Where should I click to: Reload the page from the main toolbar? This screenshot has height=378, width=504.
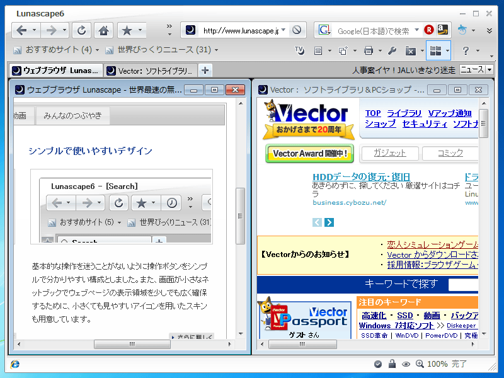coord(82,30)
